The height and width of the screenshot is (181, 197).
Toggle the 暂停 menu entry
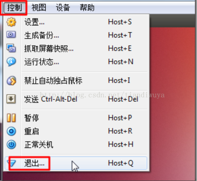point(76,118)
